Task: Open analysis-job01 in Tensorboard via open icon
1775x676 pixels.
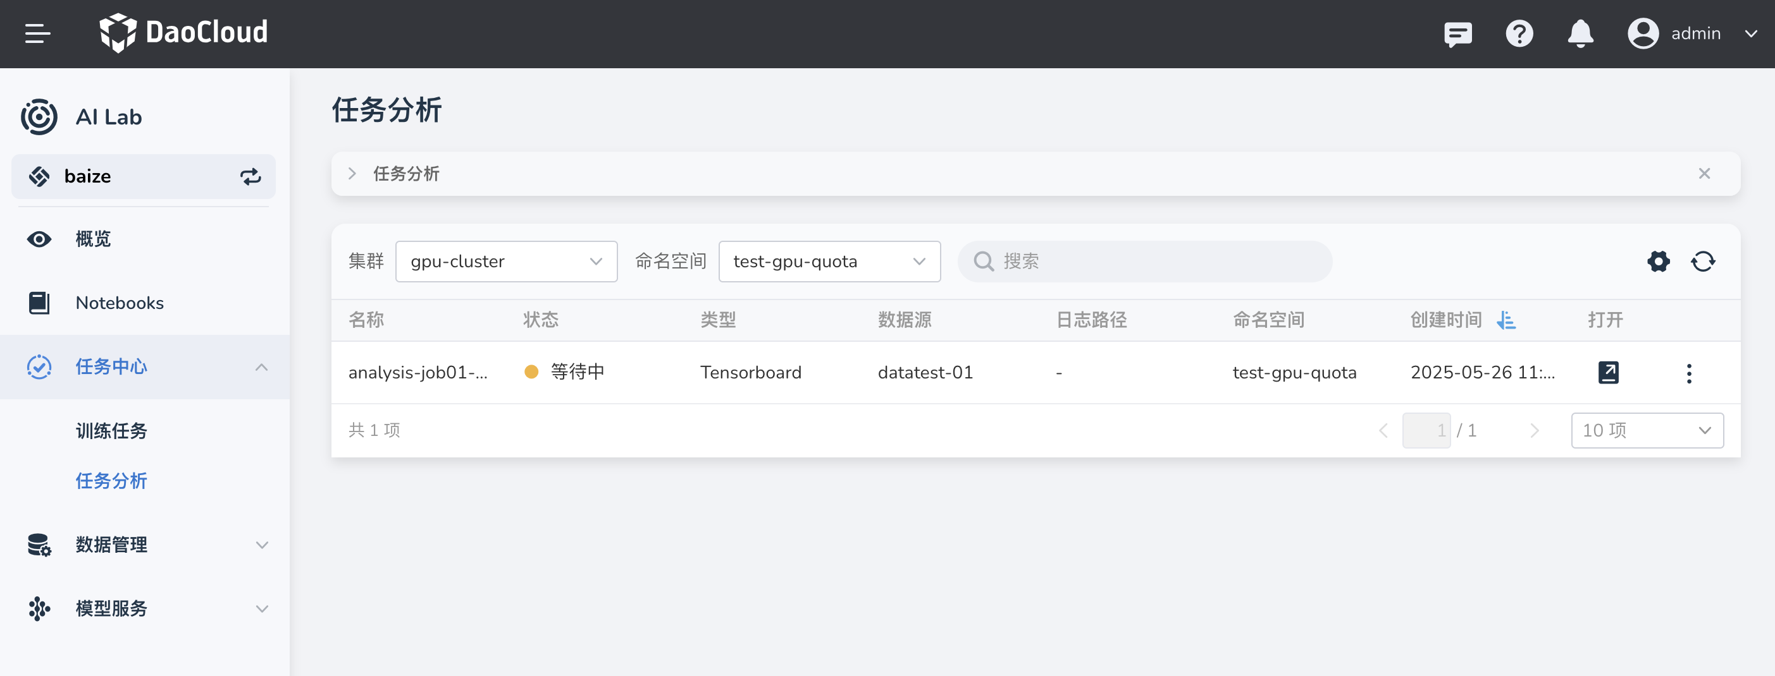Action: pyautogui.click(x=1608, y=372)
